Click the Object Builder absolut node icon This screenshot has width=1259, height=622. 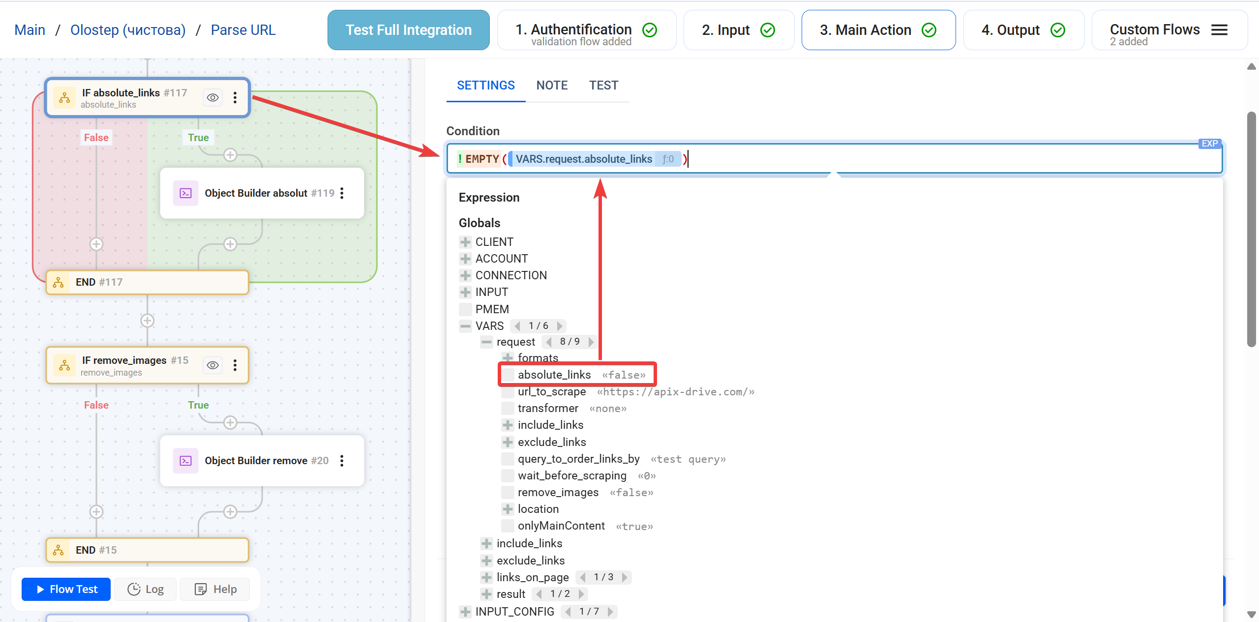(185, 193)
